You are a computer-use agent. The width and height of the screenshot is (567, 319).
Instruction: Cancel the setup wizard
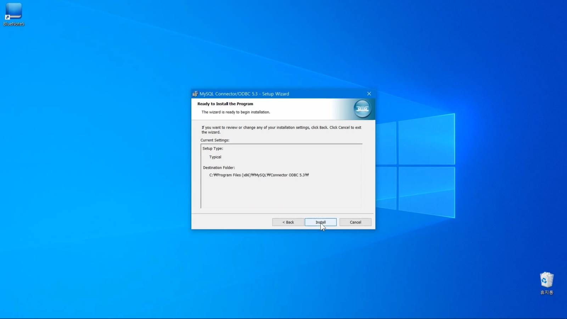pos(355,222)
